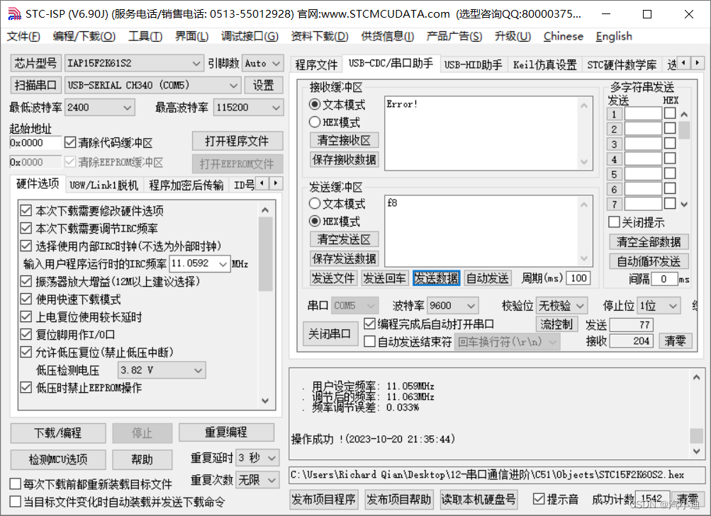Image resolution: width=711 pixels, height=516 pixels.
Task: Open the IRC frequency 11.0592 dropdown
Action: coord(199,263)
